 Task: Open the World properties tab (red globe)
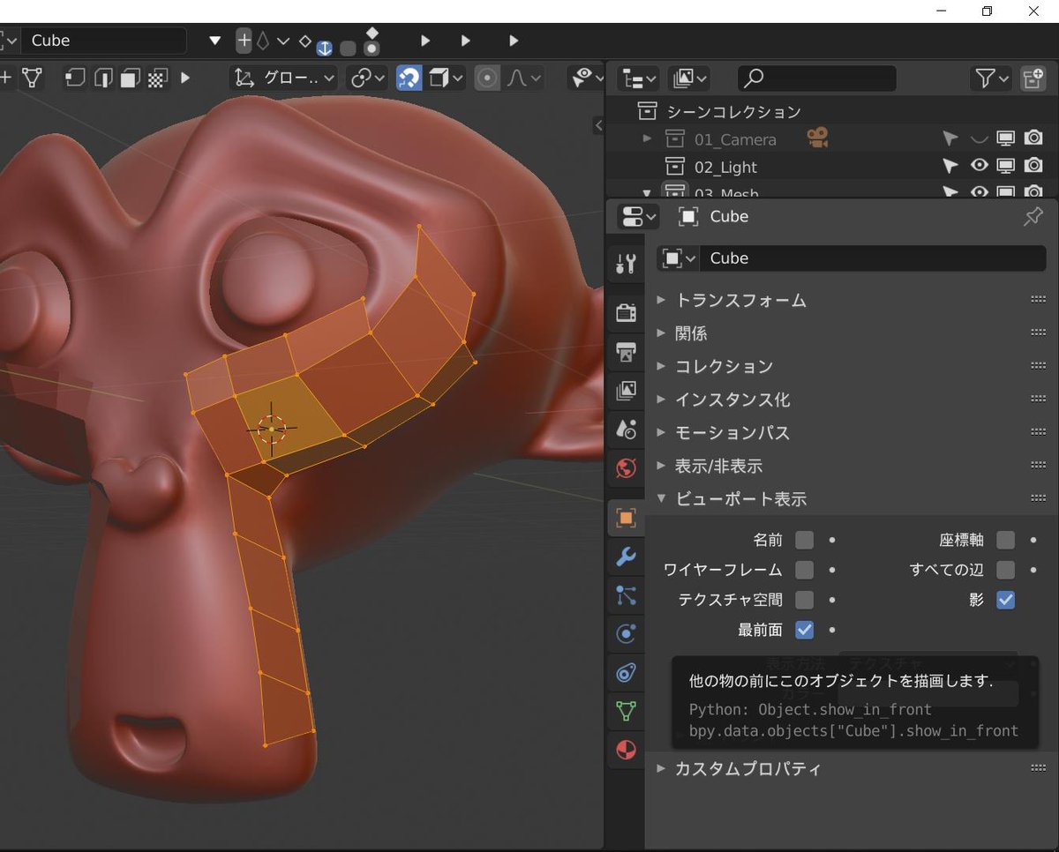tap(626, 467)
